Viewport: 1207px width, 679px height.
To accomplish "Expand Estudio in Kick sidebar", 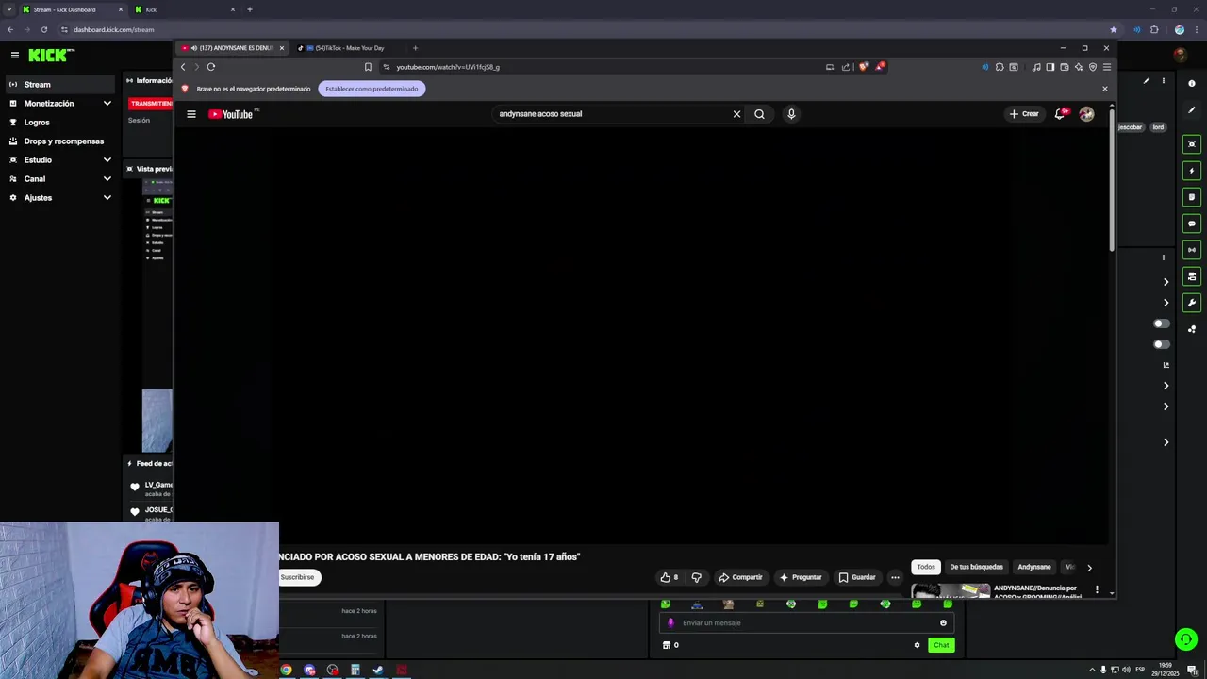I will 60,160.
